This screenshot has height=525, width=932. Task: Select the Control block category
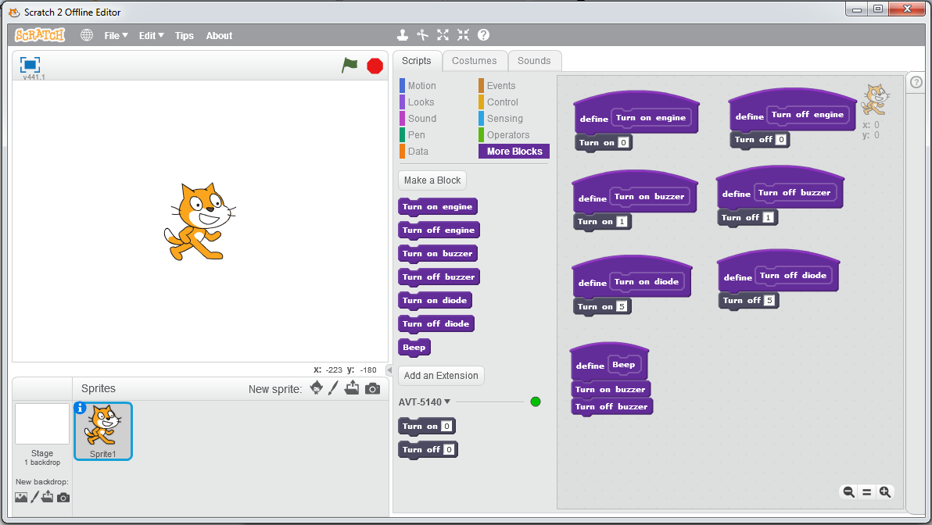(502, 102)
